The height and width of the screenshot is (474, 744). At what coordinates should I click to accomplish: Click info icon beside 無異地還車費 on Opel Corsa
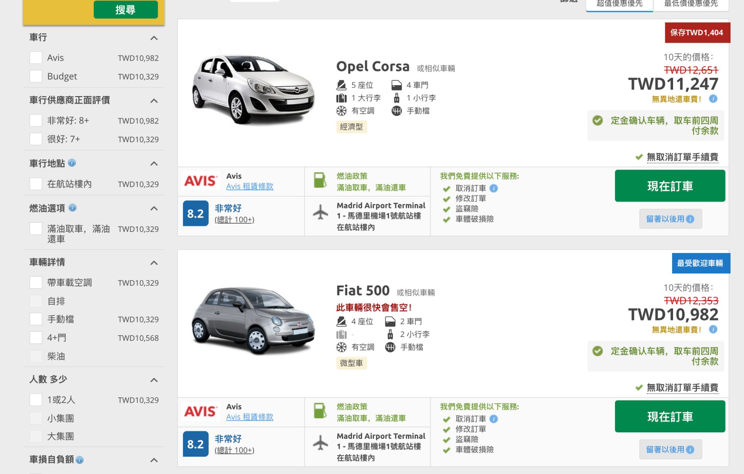point(713,99)
